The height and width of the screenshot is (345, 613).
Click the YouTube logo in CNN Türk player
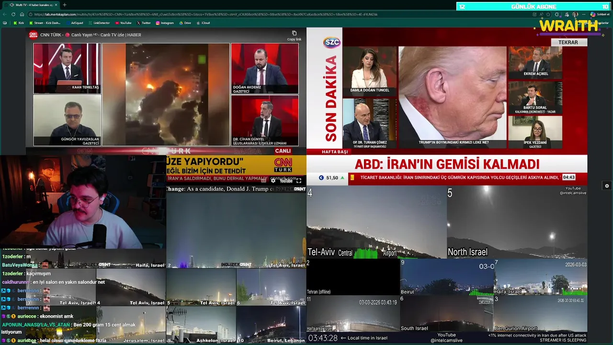[x=286, y=181]
